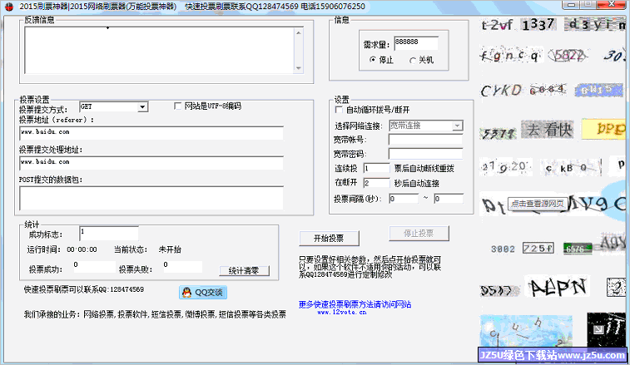This screenshot has height=365, width=630.
Task: Open the GET submit method dropdown
Action: [142, 106]
